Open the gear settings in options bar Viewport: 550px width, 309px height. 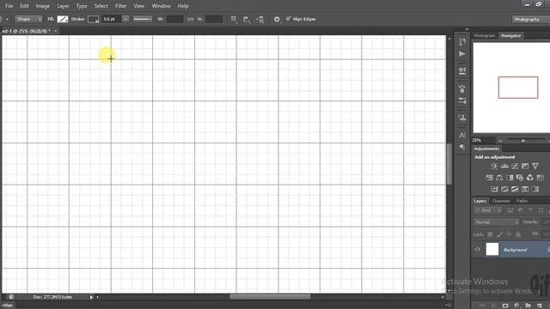tap(277, 19)
